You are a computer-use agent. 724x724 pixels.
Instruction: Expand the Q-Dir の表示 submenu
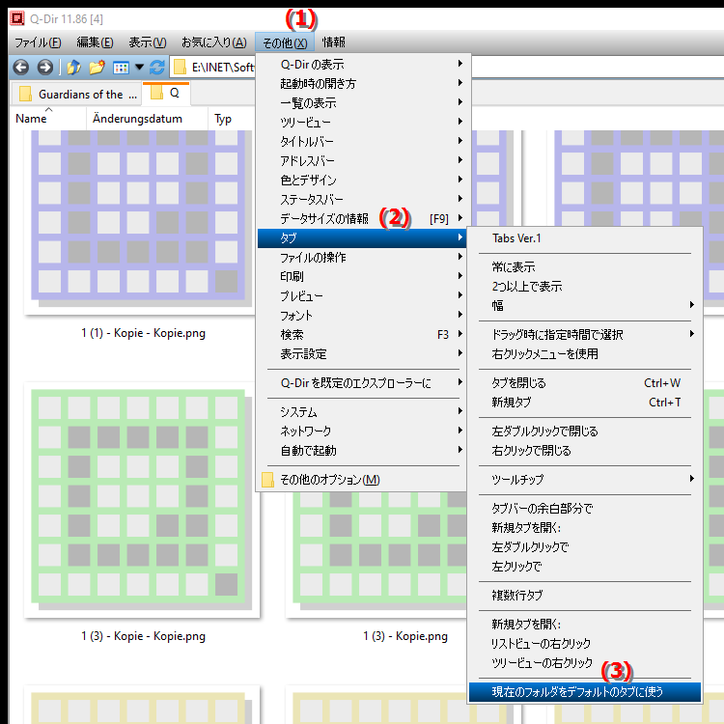[362, 64]
